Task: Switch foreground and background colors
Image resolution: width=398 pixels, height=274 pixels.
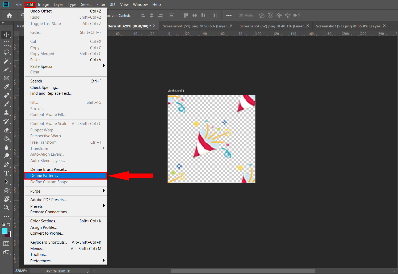Action: pyautogui.click(x=9, y=224)
